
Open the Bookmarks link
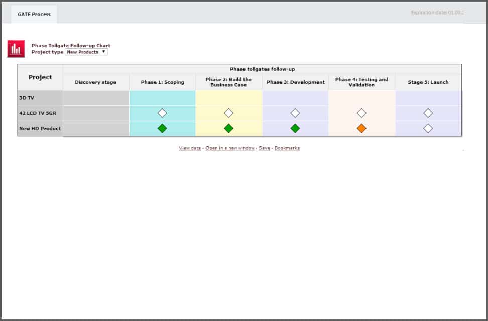pyautogui.click(x=287, y=148)
